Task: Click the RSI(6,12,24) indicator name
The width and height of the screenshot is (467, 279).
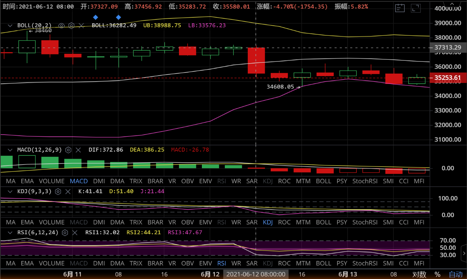Action: pyautogui.click(x=38, y=232)
